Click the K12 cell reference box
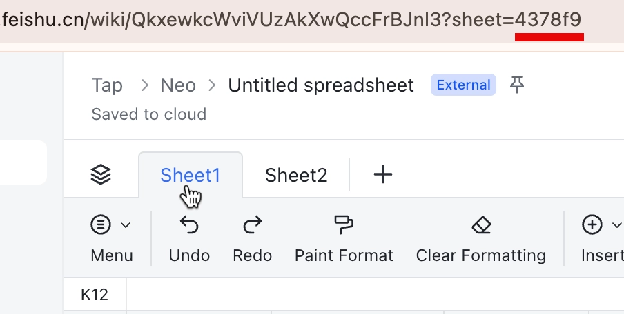This screenshot has height=314, width=624. click(x=95, y=295)
